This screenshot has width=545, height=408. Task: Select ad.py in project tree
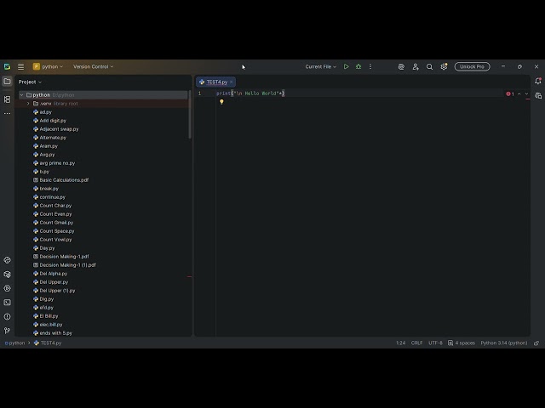[x=43, y=112]
